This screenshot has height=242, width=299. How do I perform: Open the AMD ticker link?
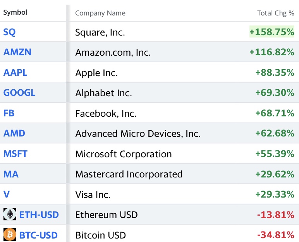click(x=14, y=133)
